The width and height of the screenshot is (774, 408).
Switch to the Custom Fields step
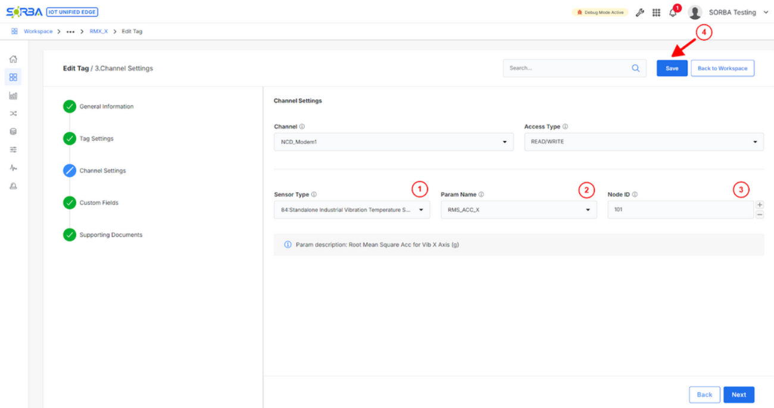[x=99, y=203]
